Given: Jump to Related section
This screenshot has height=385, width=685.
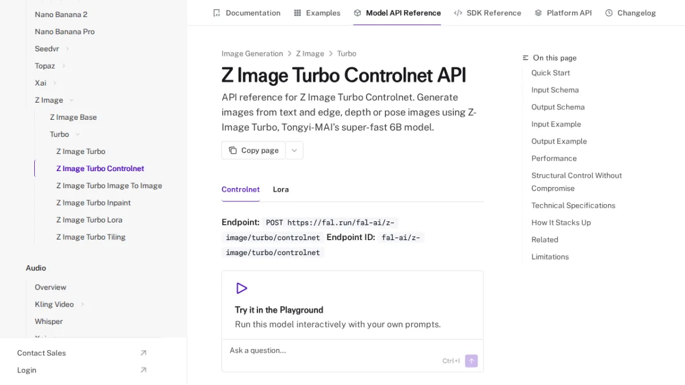Looking at the screenshot, I should pos(545,240).
